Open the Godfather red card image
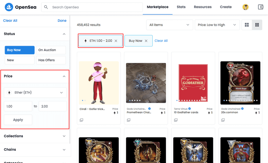The width and height of the screenshot is (268, 163). point(193,83)
